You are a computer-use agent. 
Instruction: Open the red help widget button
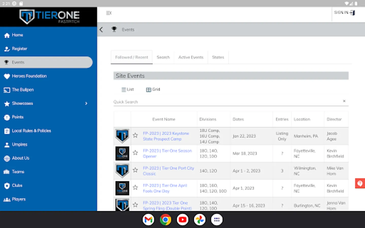pyautogui.click(x=360, y=183)
